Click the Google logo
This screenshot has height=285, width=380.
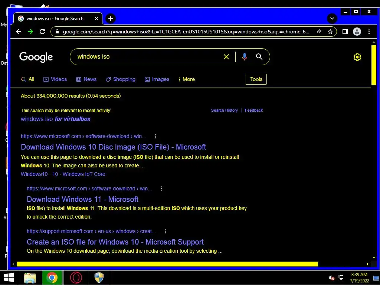point(36,57)
